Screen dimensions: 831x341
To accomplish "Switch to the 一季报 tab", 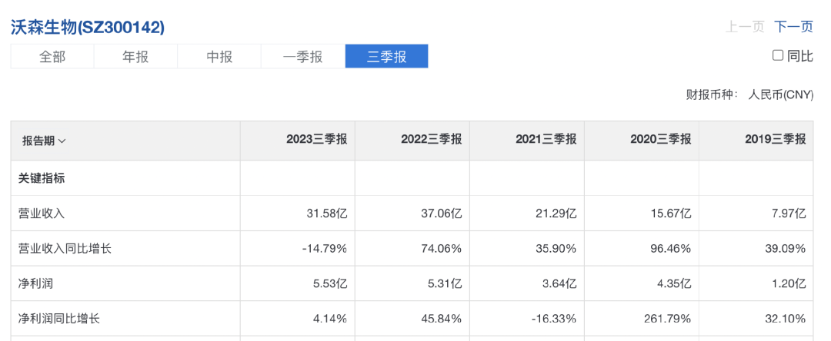I will 303,57.
